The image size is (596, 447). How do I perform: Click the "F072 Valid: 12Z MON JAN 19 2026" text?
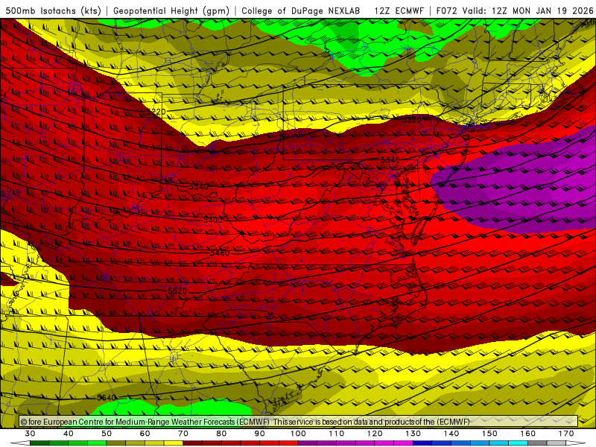[x=515, y=11]
